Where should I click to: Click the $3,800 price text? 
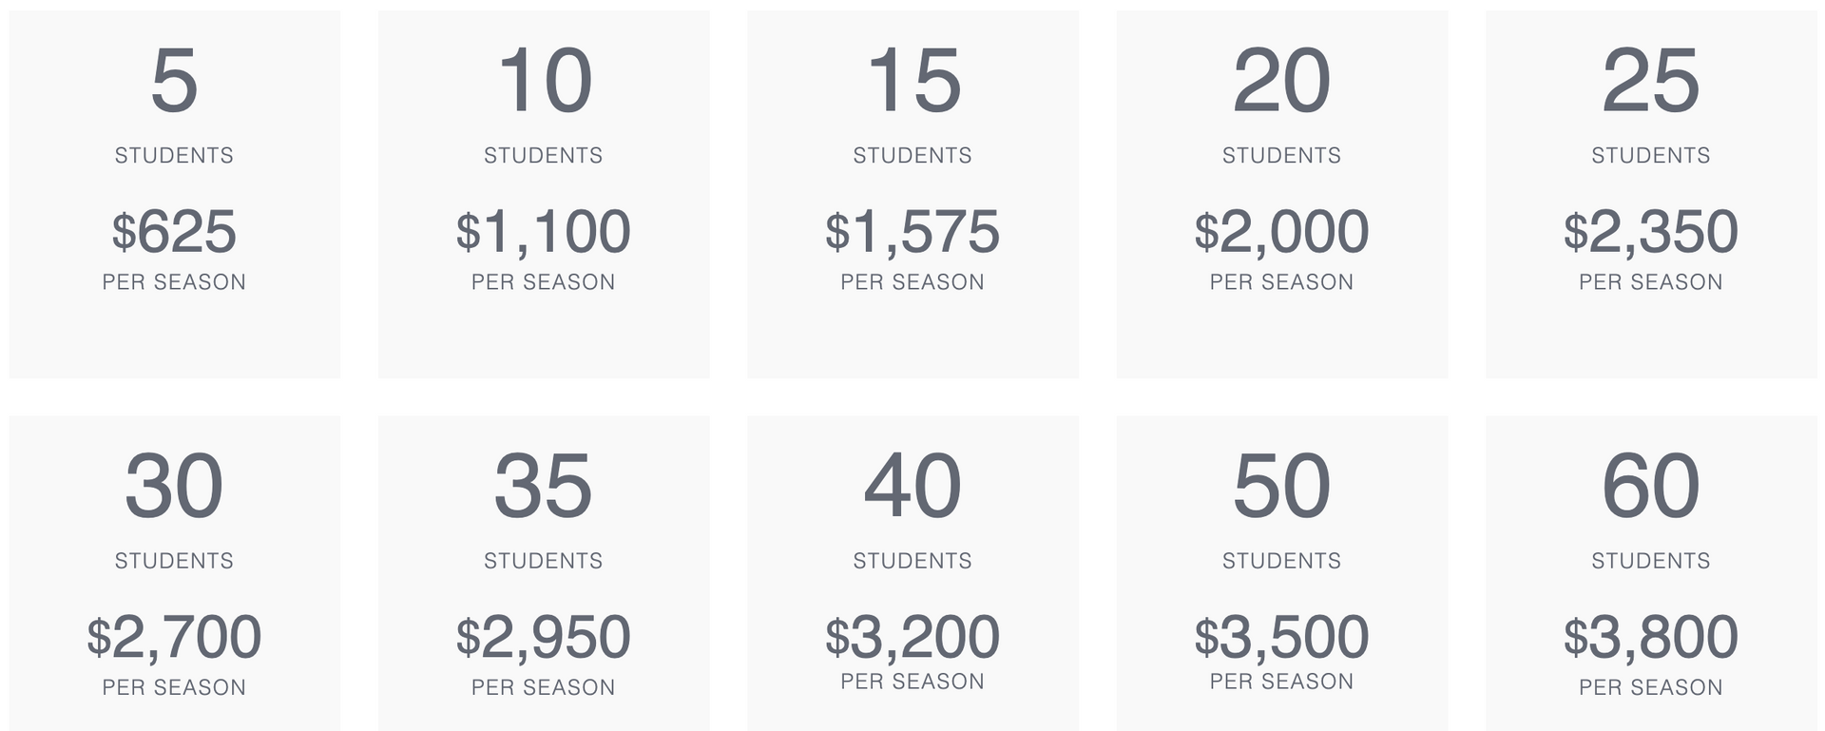[x=1651, y=637]
